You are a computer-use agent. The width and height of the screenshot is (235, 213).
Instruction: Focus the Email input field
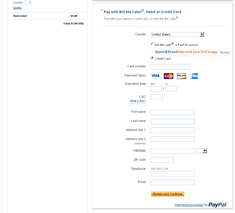tap(172, 182)
